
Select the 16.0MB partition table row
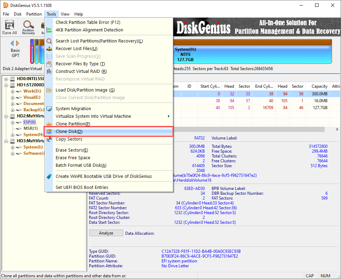tap(257, 101)
